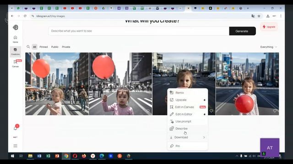Open the Everything filter dropdown
This screenshot has height=164, width=293.
269,47
